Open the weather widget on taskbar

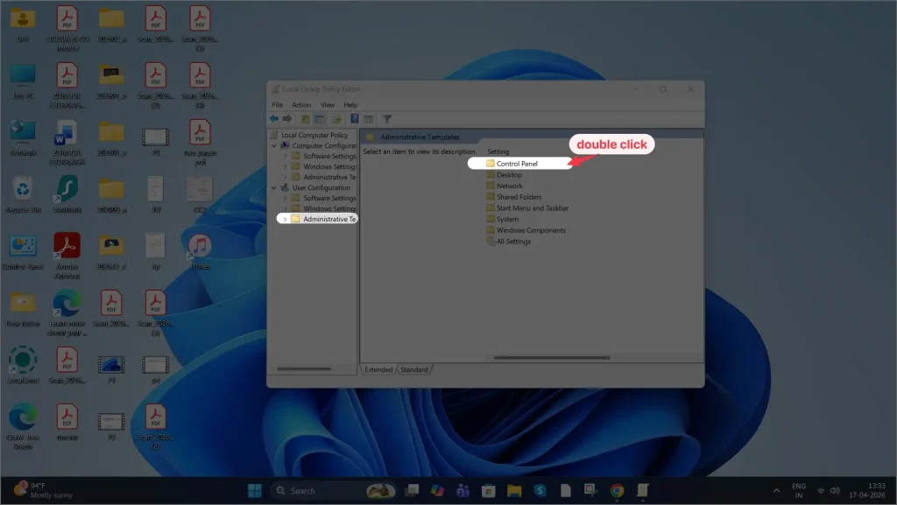click(44, 491)
